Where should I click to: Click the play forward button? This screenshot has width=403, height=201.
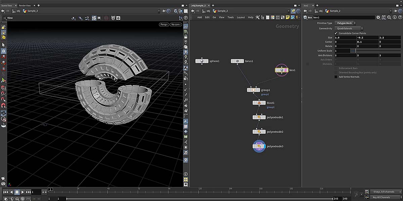(x=23, y=192)
